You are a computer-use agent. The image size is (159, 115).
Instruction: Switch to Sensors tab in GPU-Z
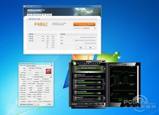click(28, 66)
